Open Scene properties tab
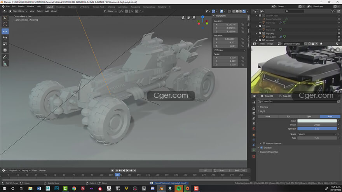 [x=254, y=123]
